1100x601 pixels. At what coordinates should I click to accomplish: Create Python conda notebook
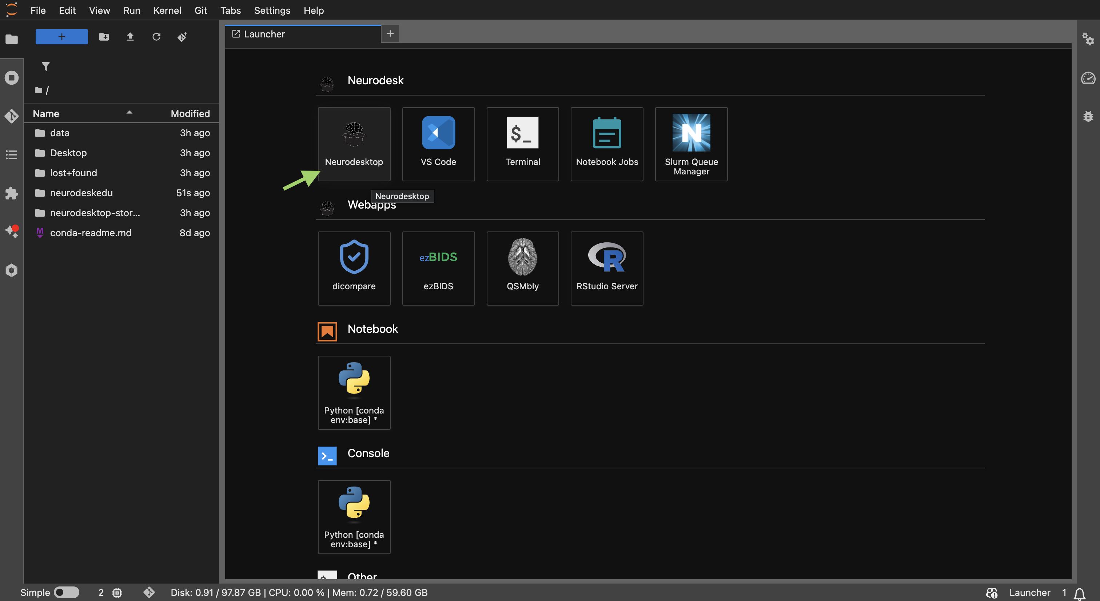coord(354,392)
